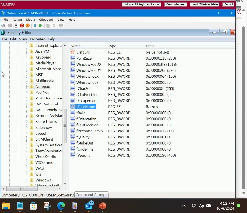Select the Java VM key in the tree
The width and height of the screenshot is (247, 213).
(x=42, y=51)
